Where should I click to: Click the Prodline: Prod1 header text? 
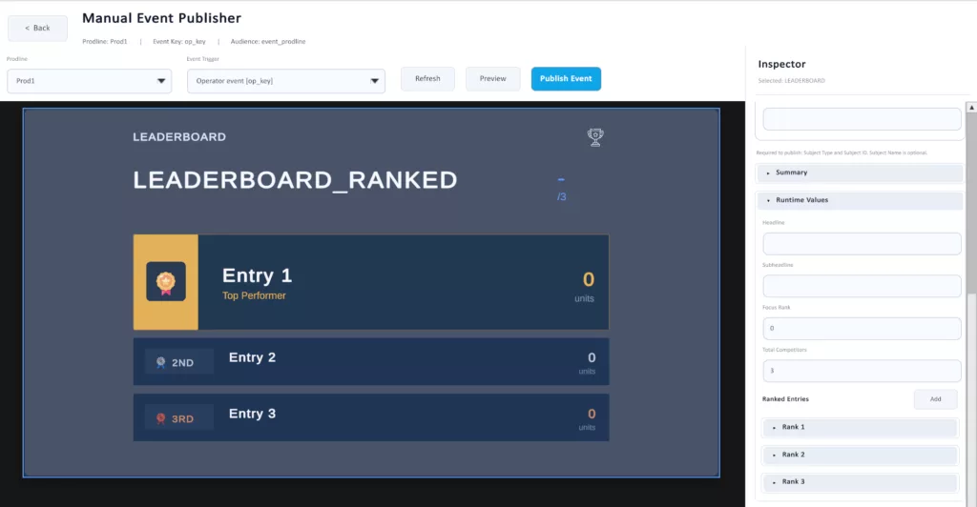pos(105,42)
